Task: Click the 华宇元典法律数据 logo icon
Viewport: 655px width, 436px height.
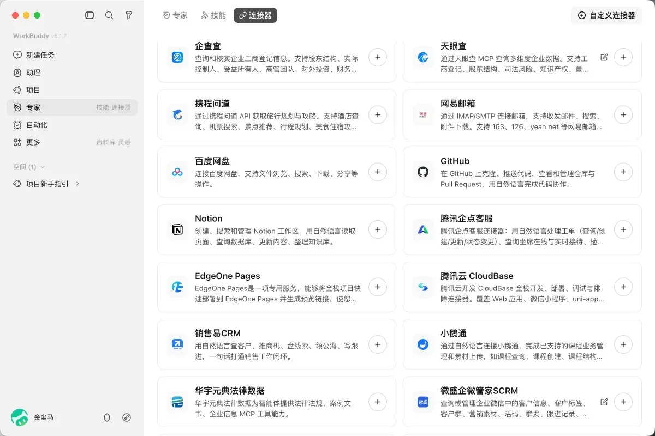Action: pyautogui.click(x=177, y=402)
